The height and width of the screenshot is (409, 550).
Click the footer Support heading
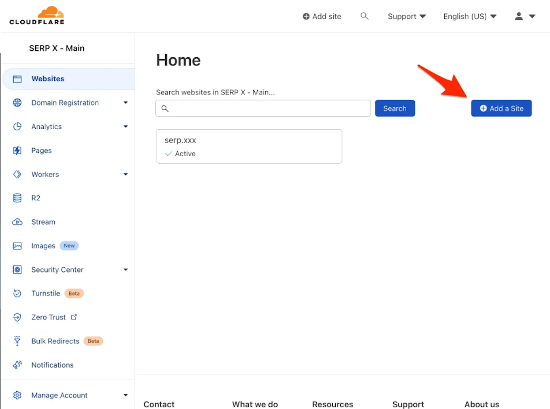tap(408, 404)
